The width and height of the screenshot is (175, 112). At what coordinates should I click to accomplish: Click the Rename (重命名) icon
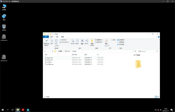(87, 42)
